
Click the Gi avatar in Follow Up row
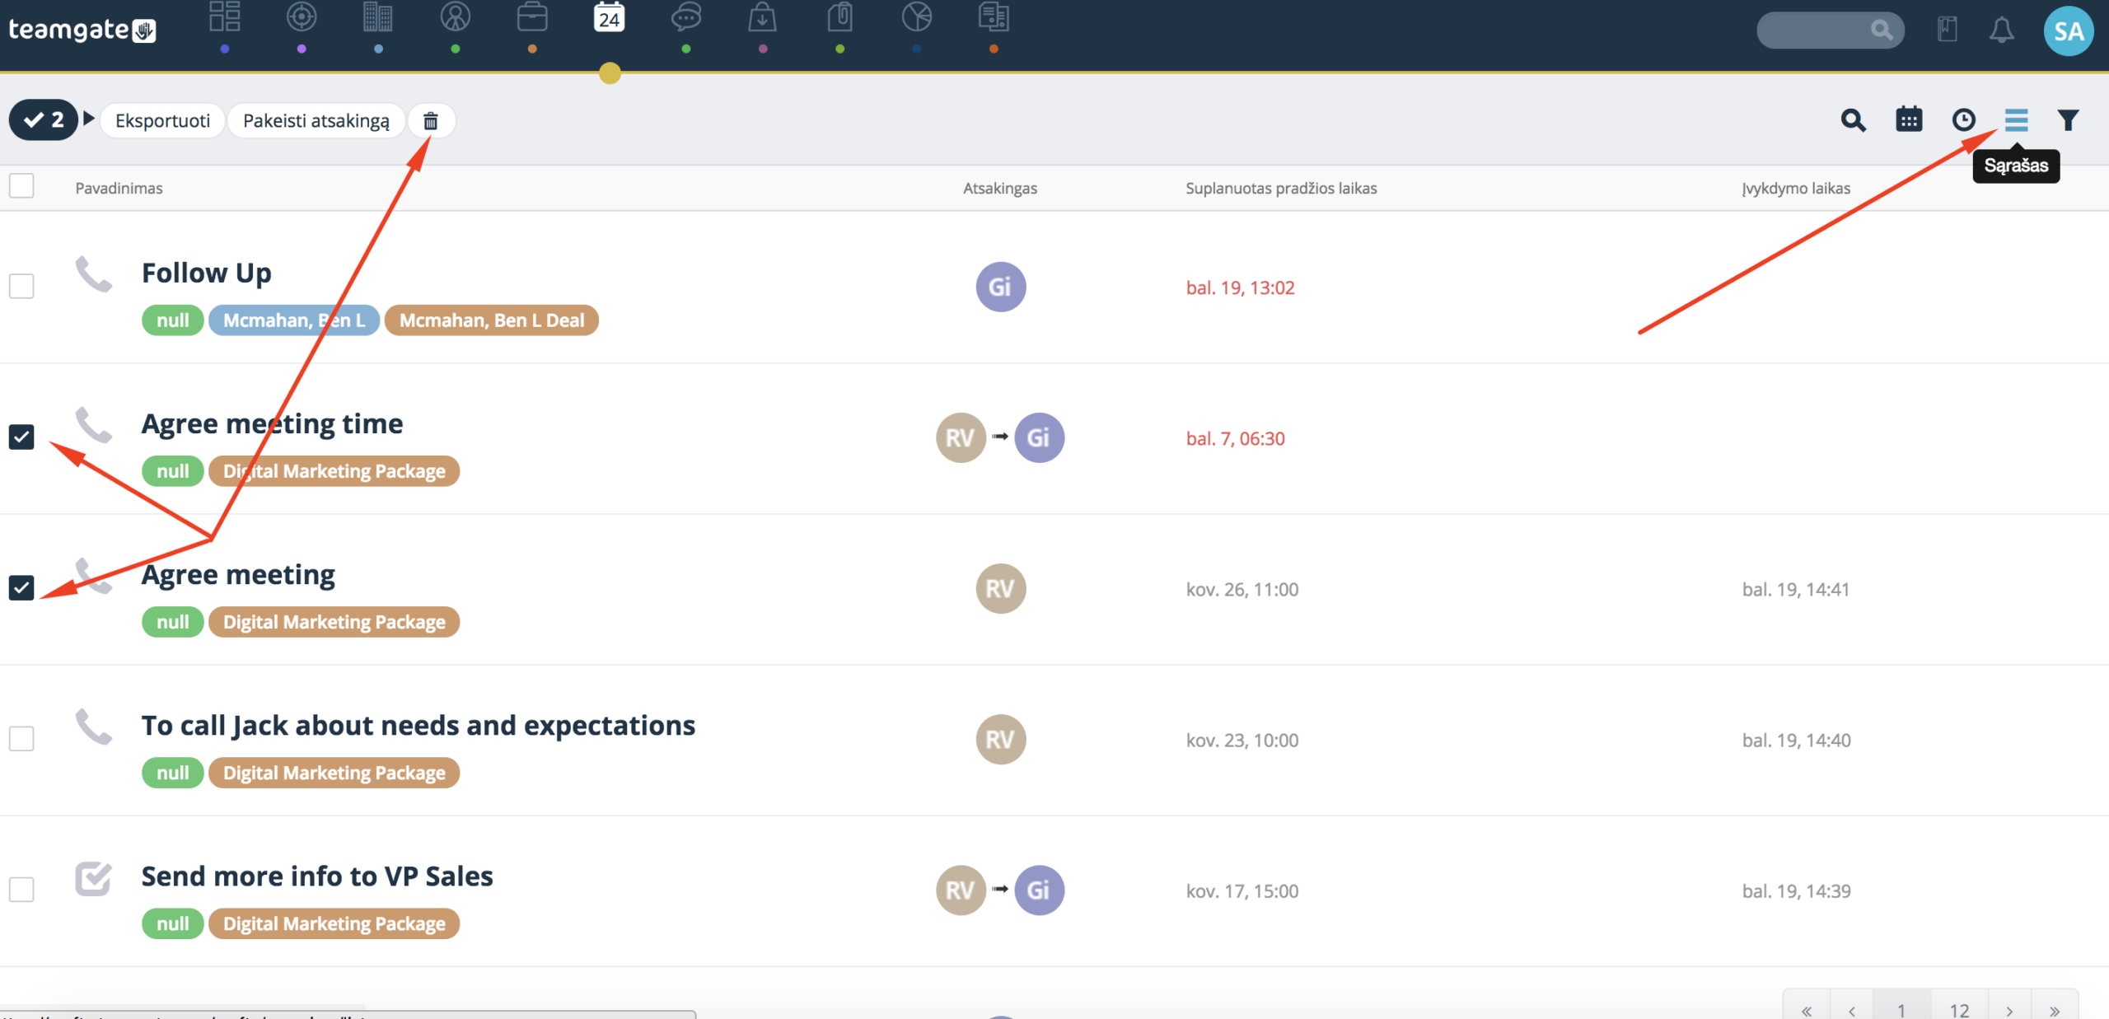click(x=1000, y=287)
